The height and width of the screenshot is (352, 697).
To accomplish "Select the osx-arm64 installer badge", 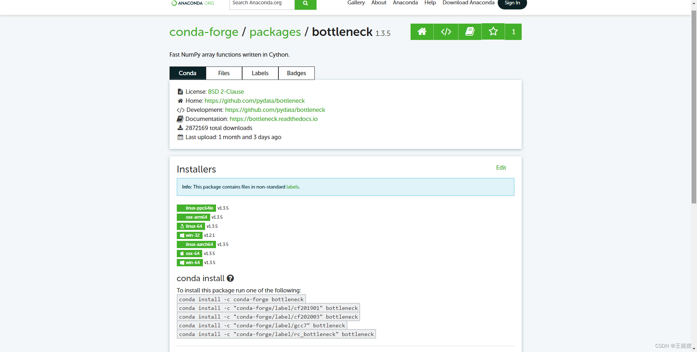I will click(193, 217).
